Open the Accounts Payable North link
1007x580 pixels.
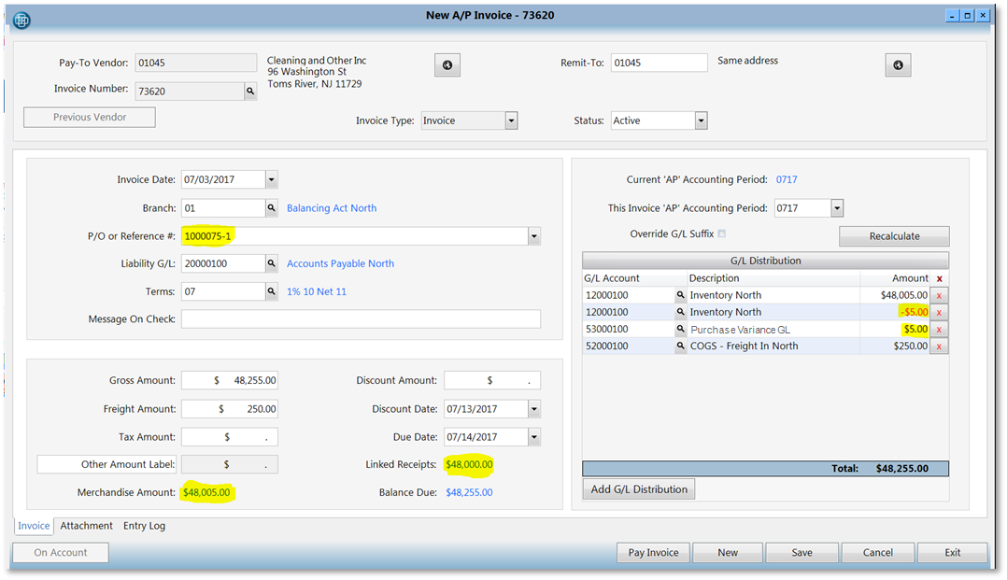340,263
